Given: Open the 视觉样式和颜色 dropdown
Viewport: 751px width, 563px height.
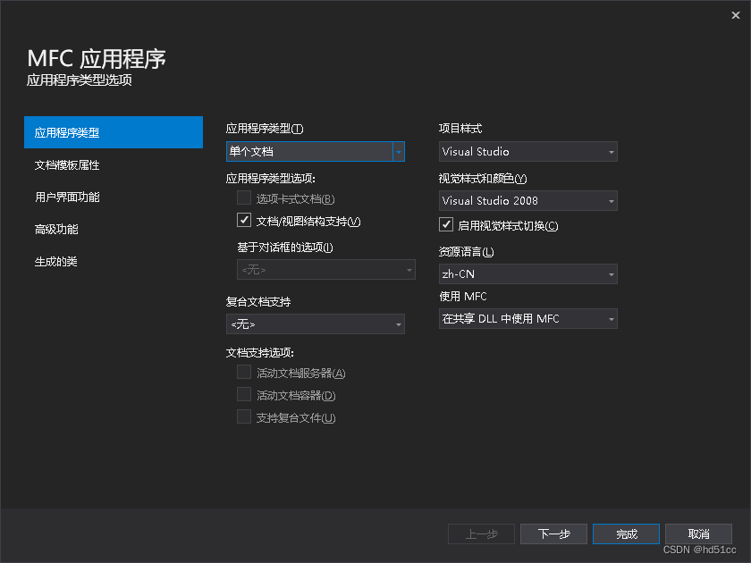Looking at the screenshot, I should click(x=527, y=200).
